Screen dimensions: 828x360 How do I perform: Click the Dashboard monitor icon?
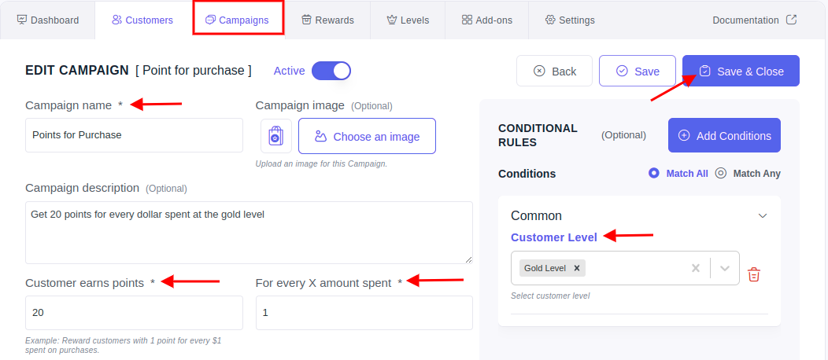pyautogui.click(x=22, y=20)
